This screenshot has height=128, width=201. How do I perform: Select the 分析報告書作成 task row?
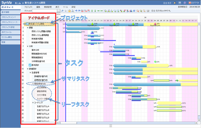pos(38,61)
